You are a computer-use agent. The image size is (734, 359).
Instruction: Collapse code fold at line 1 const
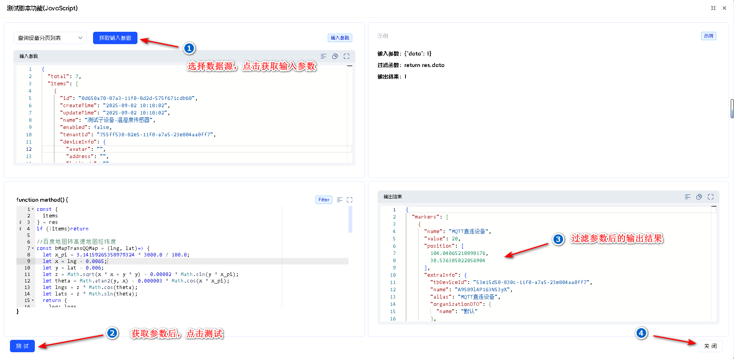[x=33, y=209]
